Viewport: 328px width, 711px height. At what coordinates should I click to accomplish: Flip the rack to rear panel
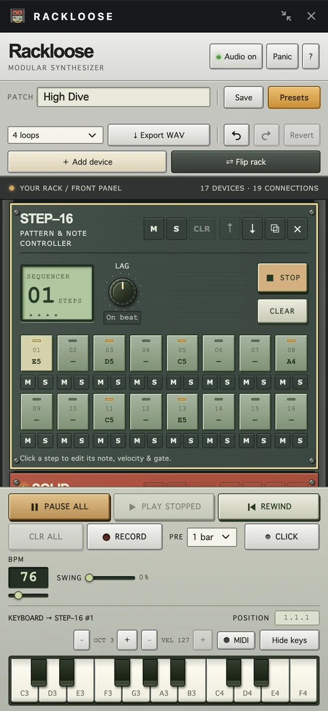[246, 162]
